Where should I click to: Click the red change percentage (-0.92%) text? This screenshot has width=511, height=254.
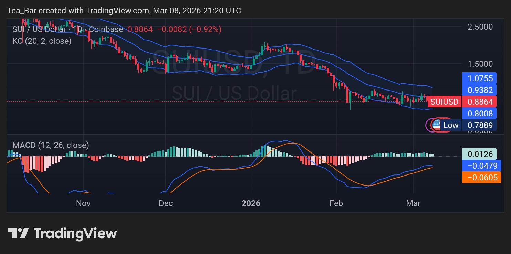[x=205, y=29]
